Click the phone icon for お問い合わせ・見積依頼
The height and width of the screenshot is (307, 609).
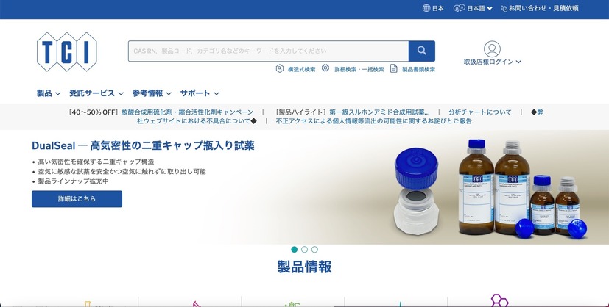tap(504, 9)
